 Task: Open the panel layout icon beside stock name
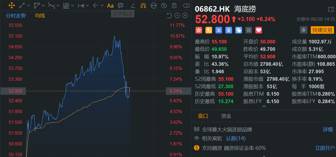point(331,9)
